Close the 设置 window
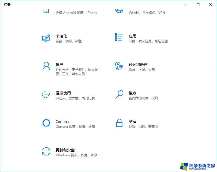217x172 pixels. pyautogui.click(x=210, y=5)
